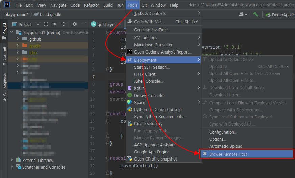
Task: Select Start SSH Session menu item
Action: (164, 67)
